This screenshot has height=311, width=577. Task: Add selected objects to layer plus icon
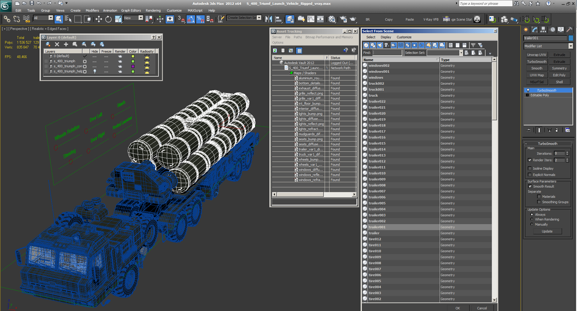66,44
